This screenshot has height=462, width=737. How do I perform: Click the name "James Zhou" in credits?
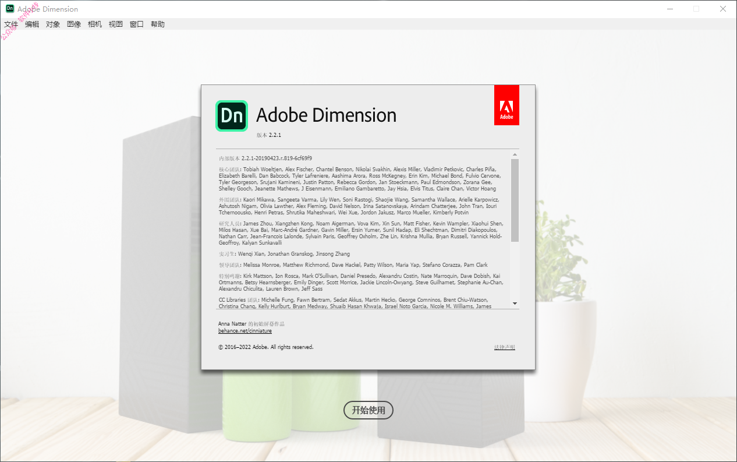pos(257,224)
